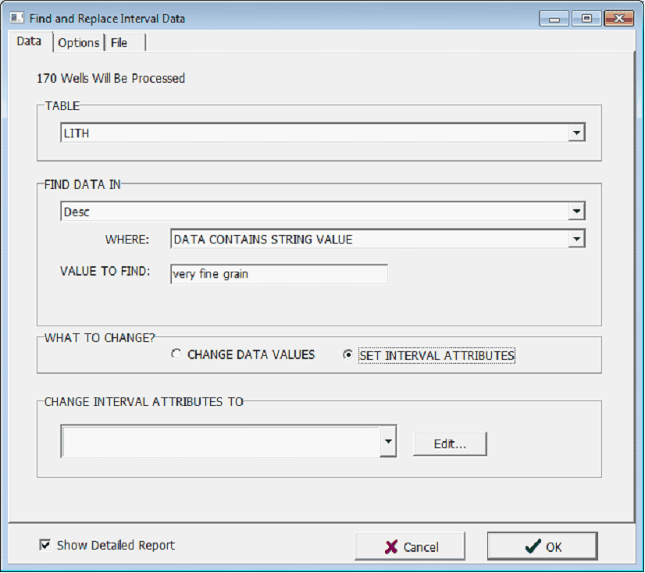
Task: Expand the WHERE condition dropdown arrow
Action: (576, 239)
